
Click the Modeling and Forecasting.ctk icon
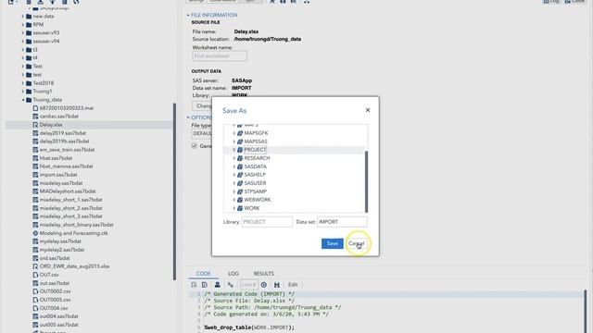click(35, 233)
